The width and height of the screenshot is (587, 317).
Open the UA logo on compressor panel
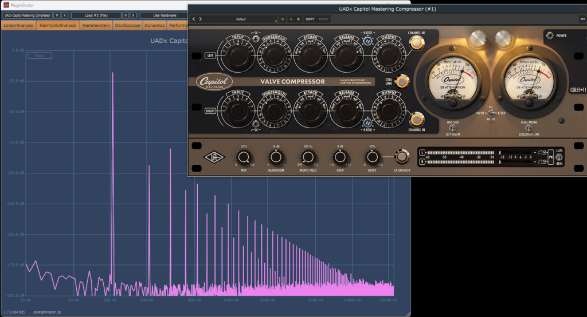pos(214,157)
